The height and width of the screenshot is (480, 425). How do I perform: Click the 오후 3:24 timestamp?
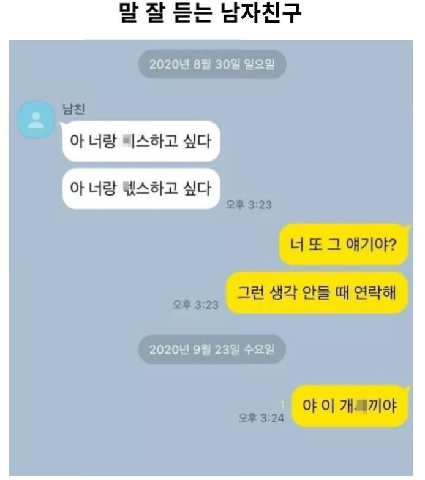261,417
